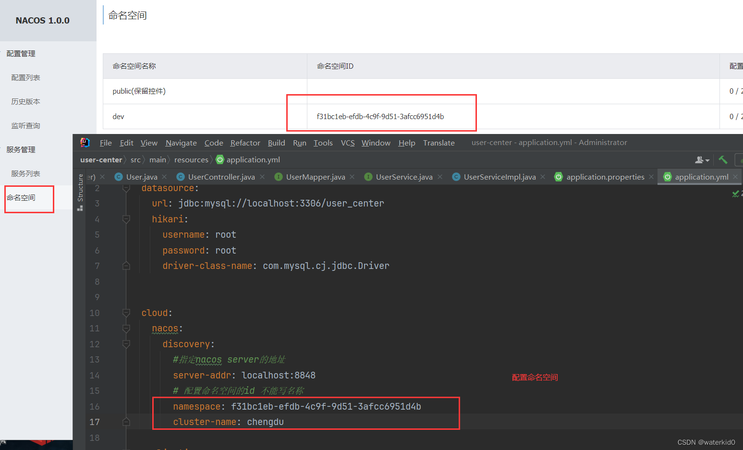Click the dev namespace ID value

click(380, 116)
